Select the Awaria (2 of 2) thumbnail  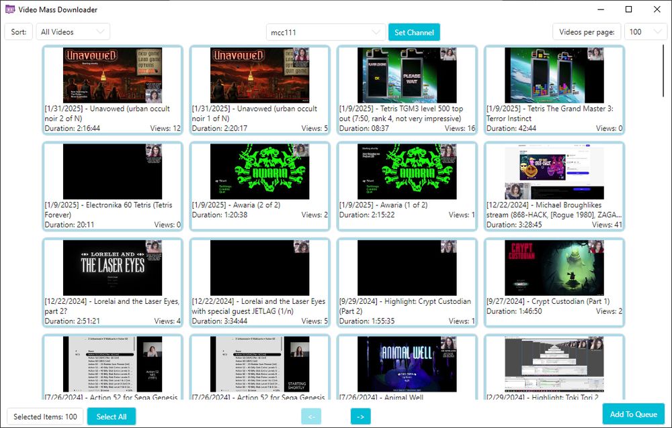coord(259,172)
